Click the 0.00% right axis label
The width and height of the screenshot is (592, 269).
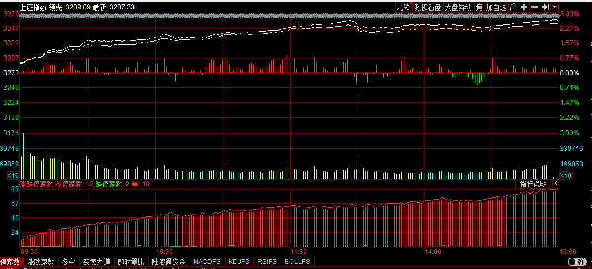click(570, 73)
